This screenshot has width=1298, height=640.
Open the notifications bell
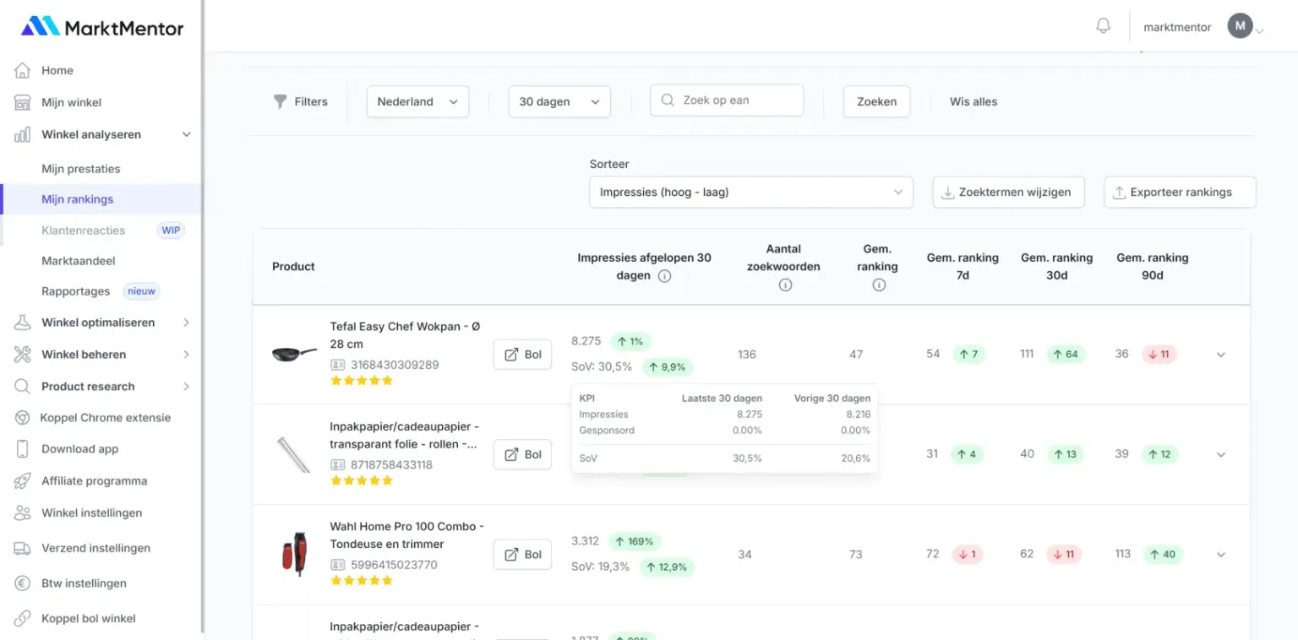[1103, 26]
